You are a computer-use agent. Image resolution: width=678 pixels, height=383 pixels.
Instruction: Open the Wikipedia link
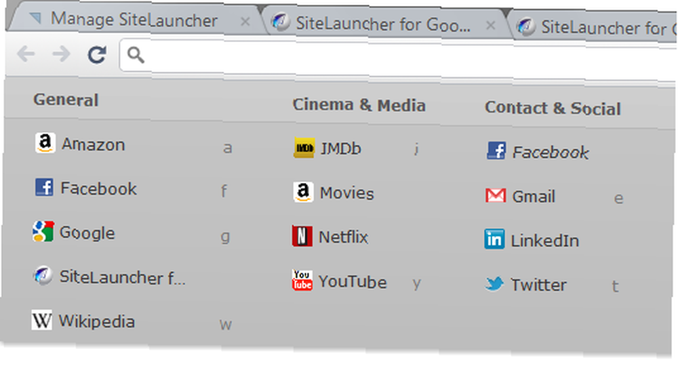pyautogui.click(x=97, y=321)
